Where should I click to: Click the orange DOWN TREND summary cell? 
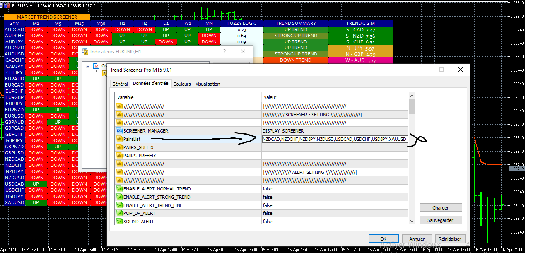pos(296,60)
